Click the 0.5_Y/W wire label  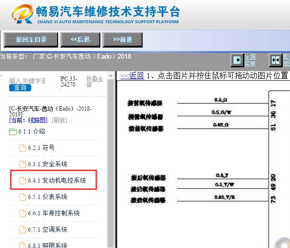(225, 185)
